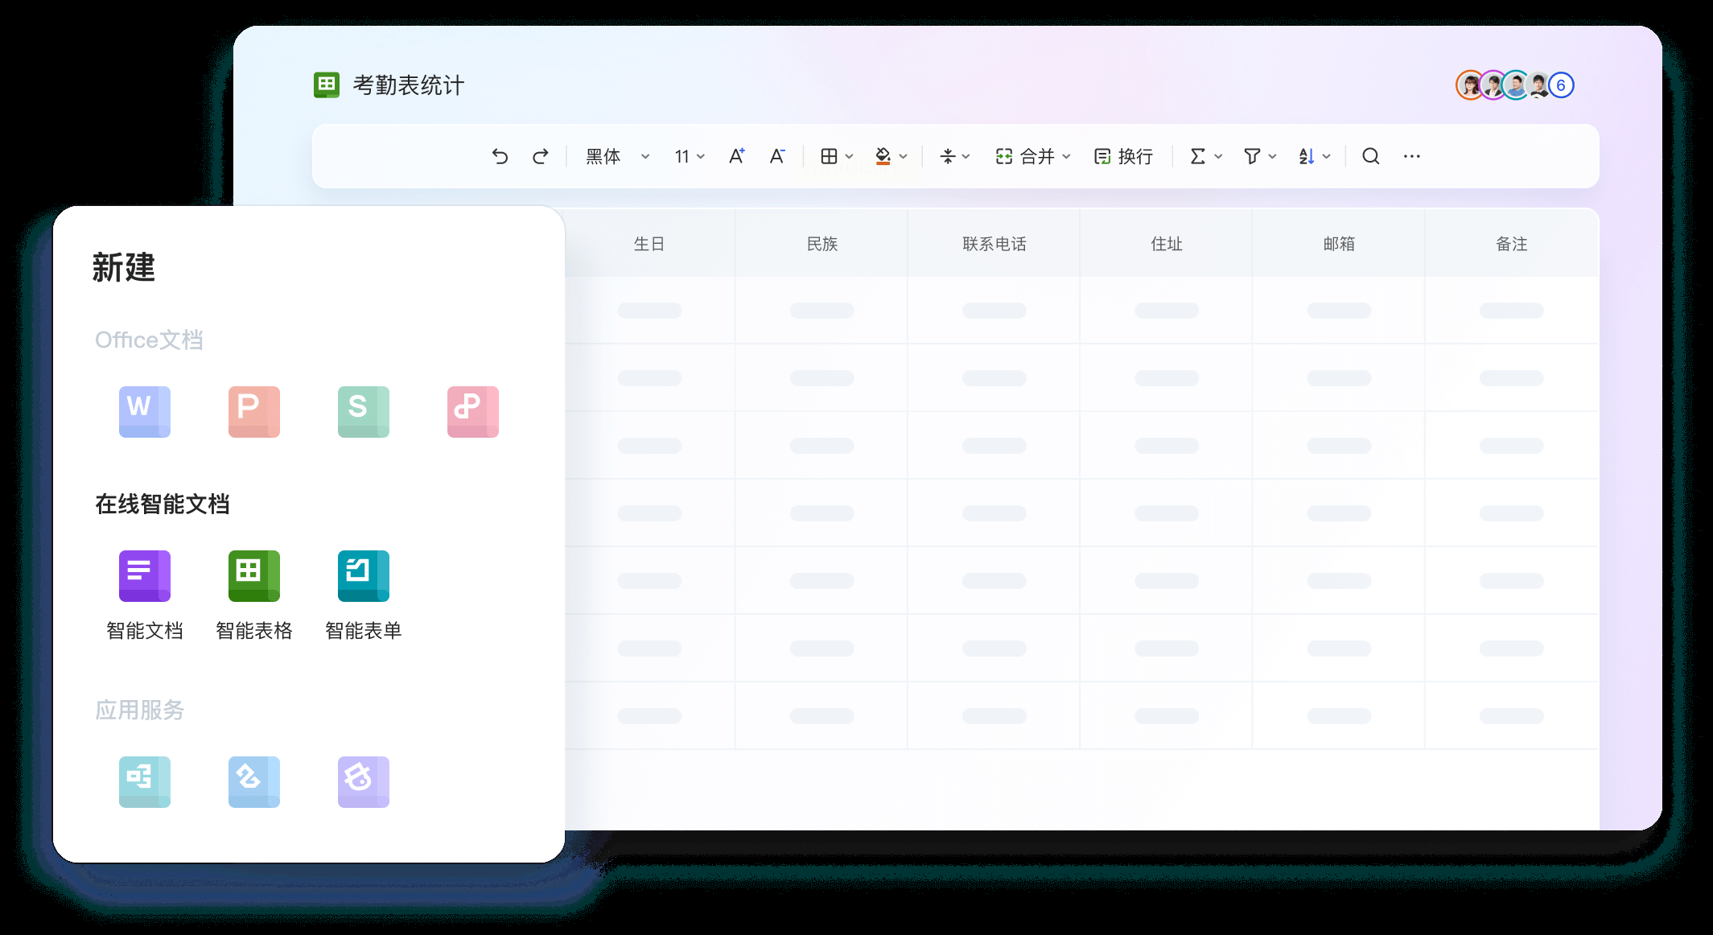Screen dimensions: 1713x935
Task: Create a new smart form (智能表单)
Action: [364, 576]
